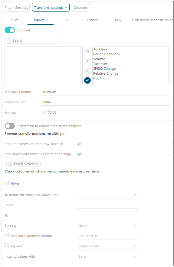Click the remove-all double left arrow icon
The height and width of the screenshot is (267, 174).
click(x=87, y=80)
